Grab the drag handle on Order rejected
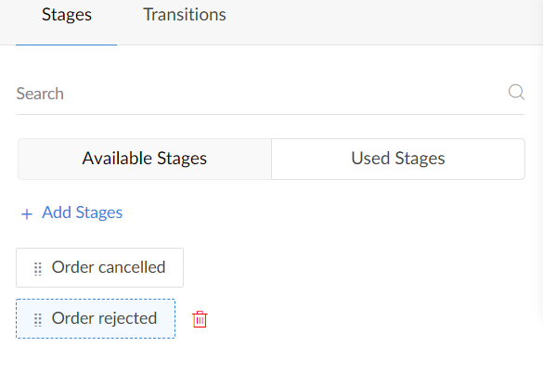The width and height of the screenshot is (543, 385). coord(38,319)
